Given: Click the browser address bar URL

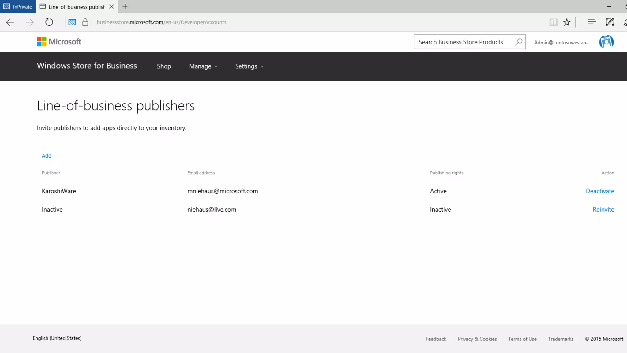Looking at the screenshot, I should (x=161, y=22).
